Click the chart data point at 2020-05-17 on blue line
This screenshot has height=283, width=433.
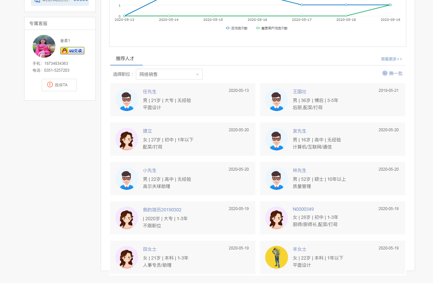[x=302, y=5]
